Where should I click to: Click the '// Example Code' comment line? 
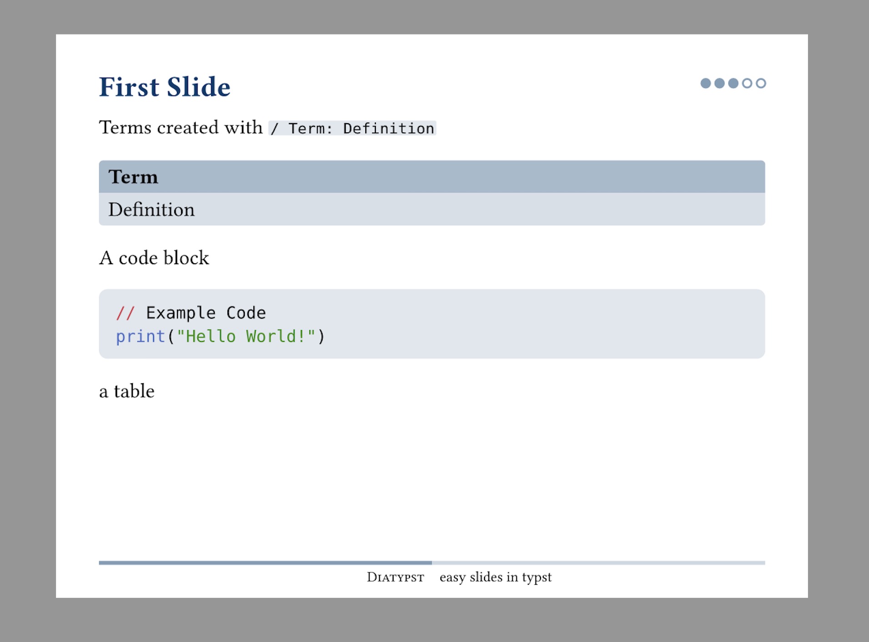[191, 313]
